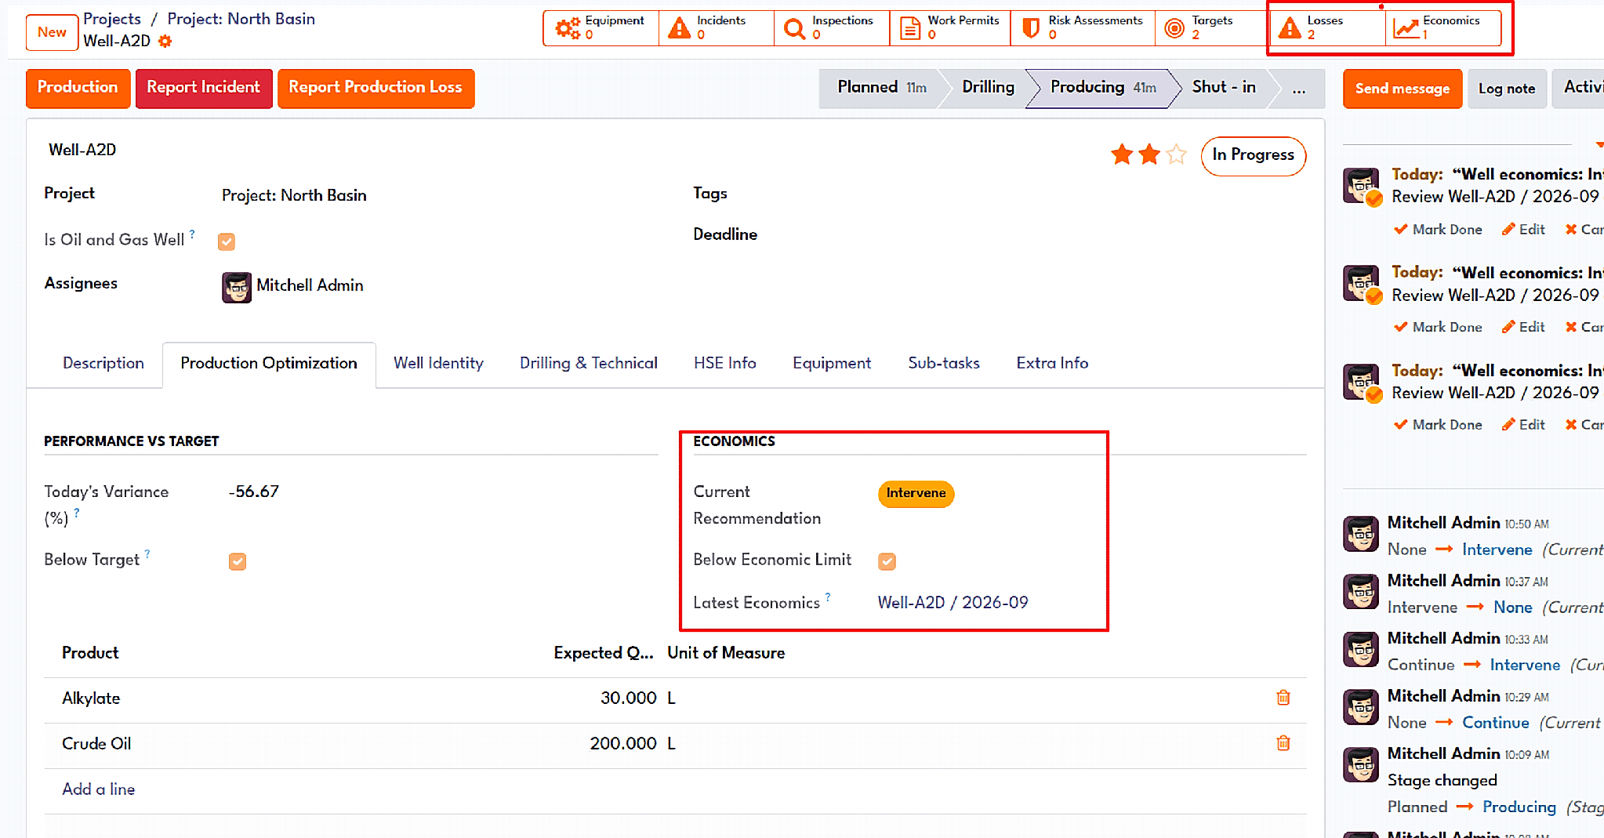Switch to the Description tab
This screenshot has width=1604, height=838.
tap(103, 363)
